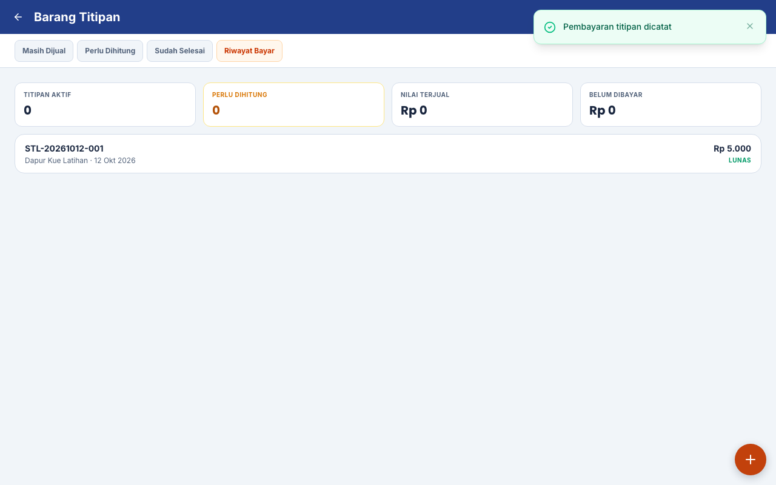
Task: Select the Perlu Dihitung summary card
Action: [293, 104]
